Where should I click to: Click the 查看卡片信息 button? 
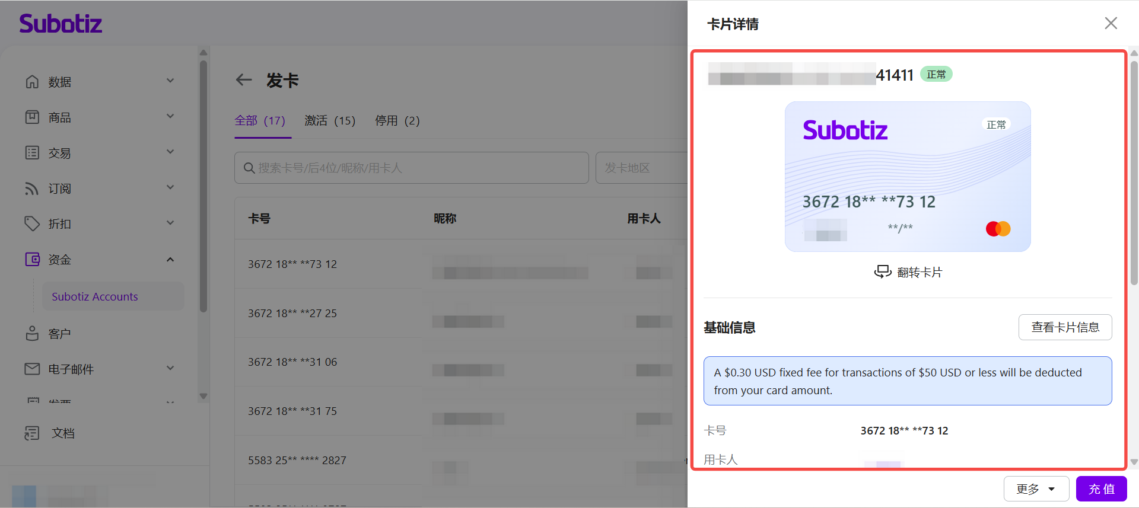pyautogui.click(x=1065, y=327)
